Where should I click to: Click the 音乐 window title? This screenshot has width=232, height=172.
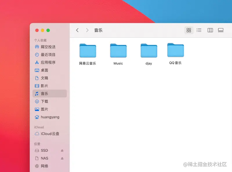[98, 31]
